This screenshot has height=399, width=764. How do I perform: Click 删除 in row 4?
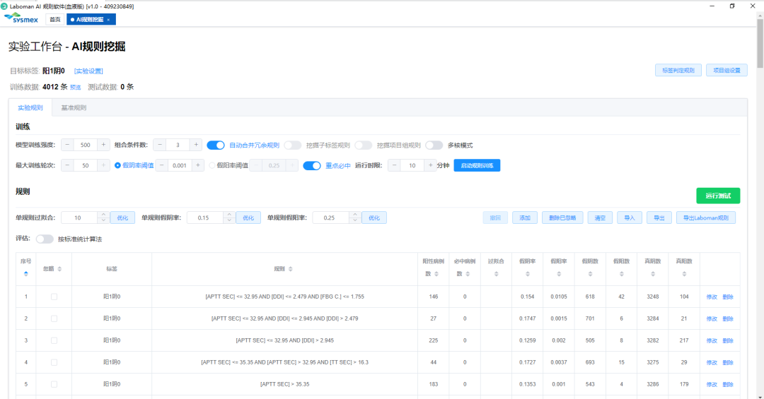click(x=727, y=362)
